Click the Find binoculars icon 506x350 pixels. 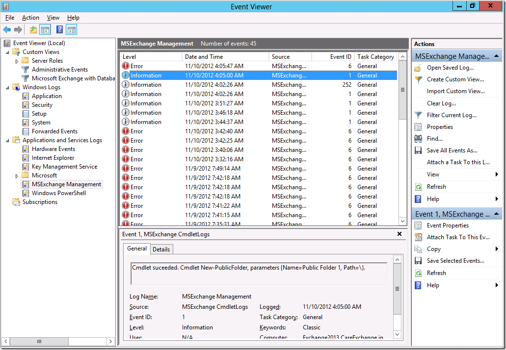click(x=418, y=139)
